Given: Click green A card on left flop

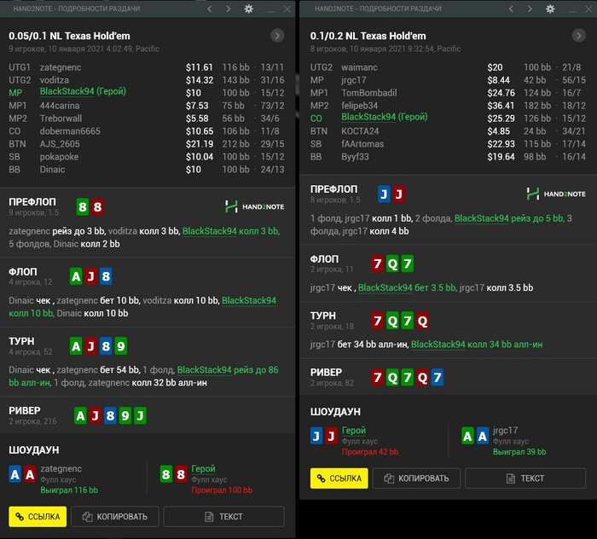Looking at the screenshot, I should (x=76, y=276).
